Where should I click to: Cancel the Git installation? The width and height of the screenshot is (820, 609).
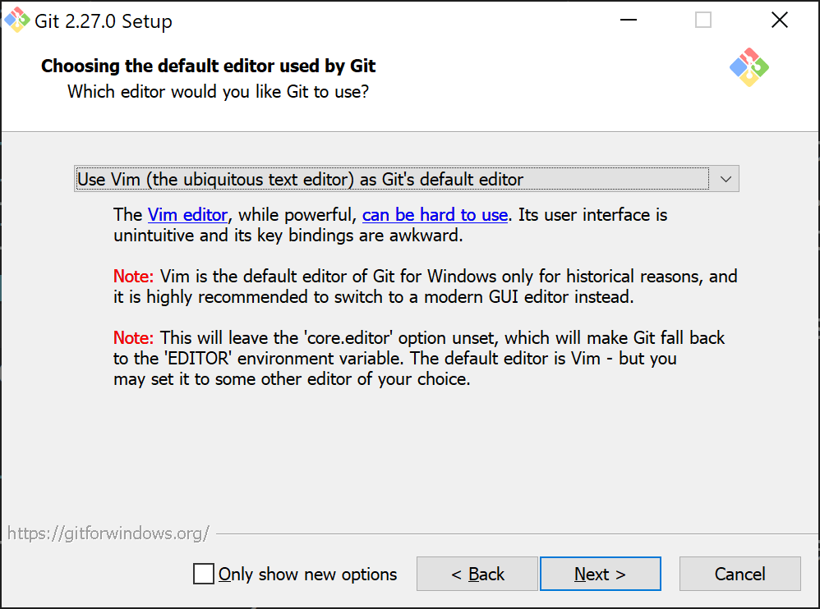739,574
